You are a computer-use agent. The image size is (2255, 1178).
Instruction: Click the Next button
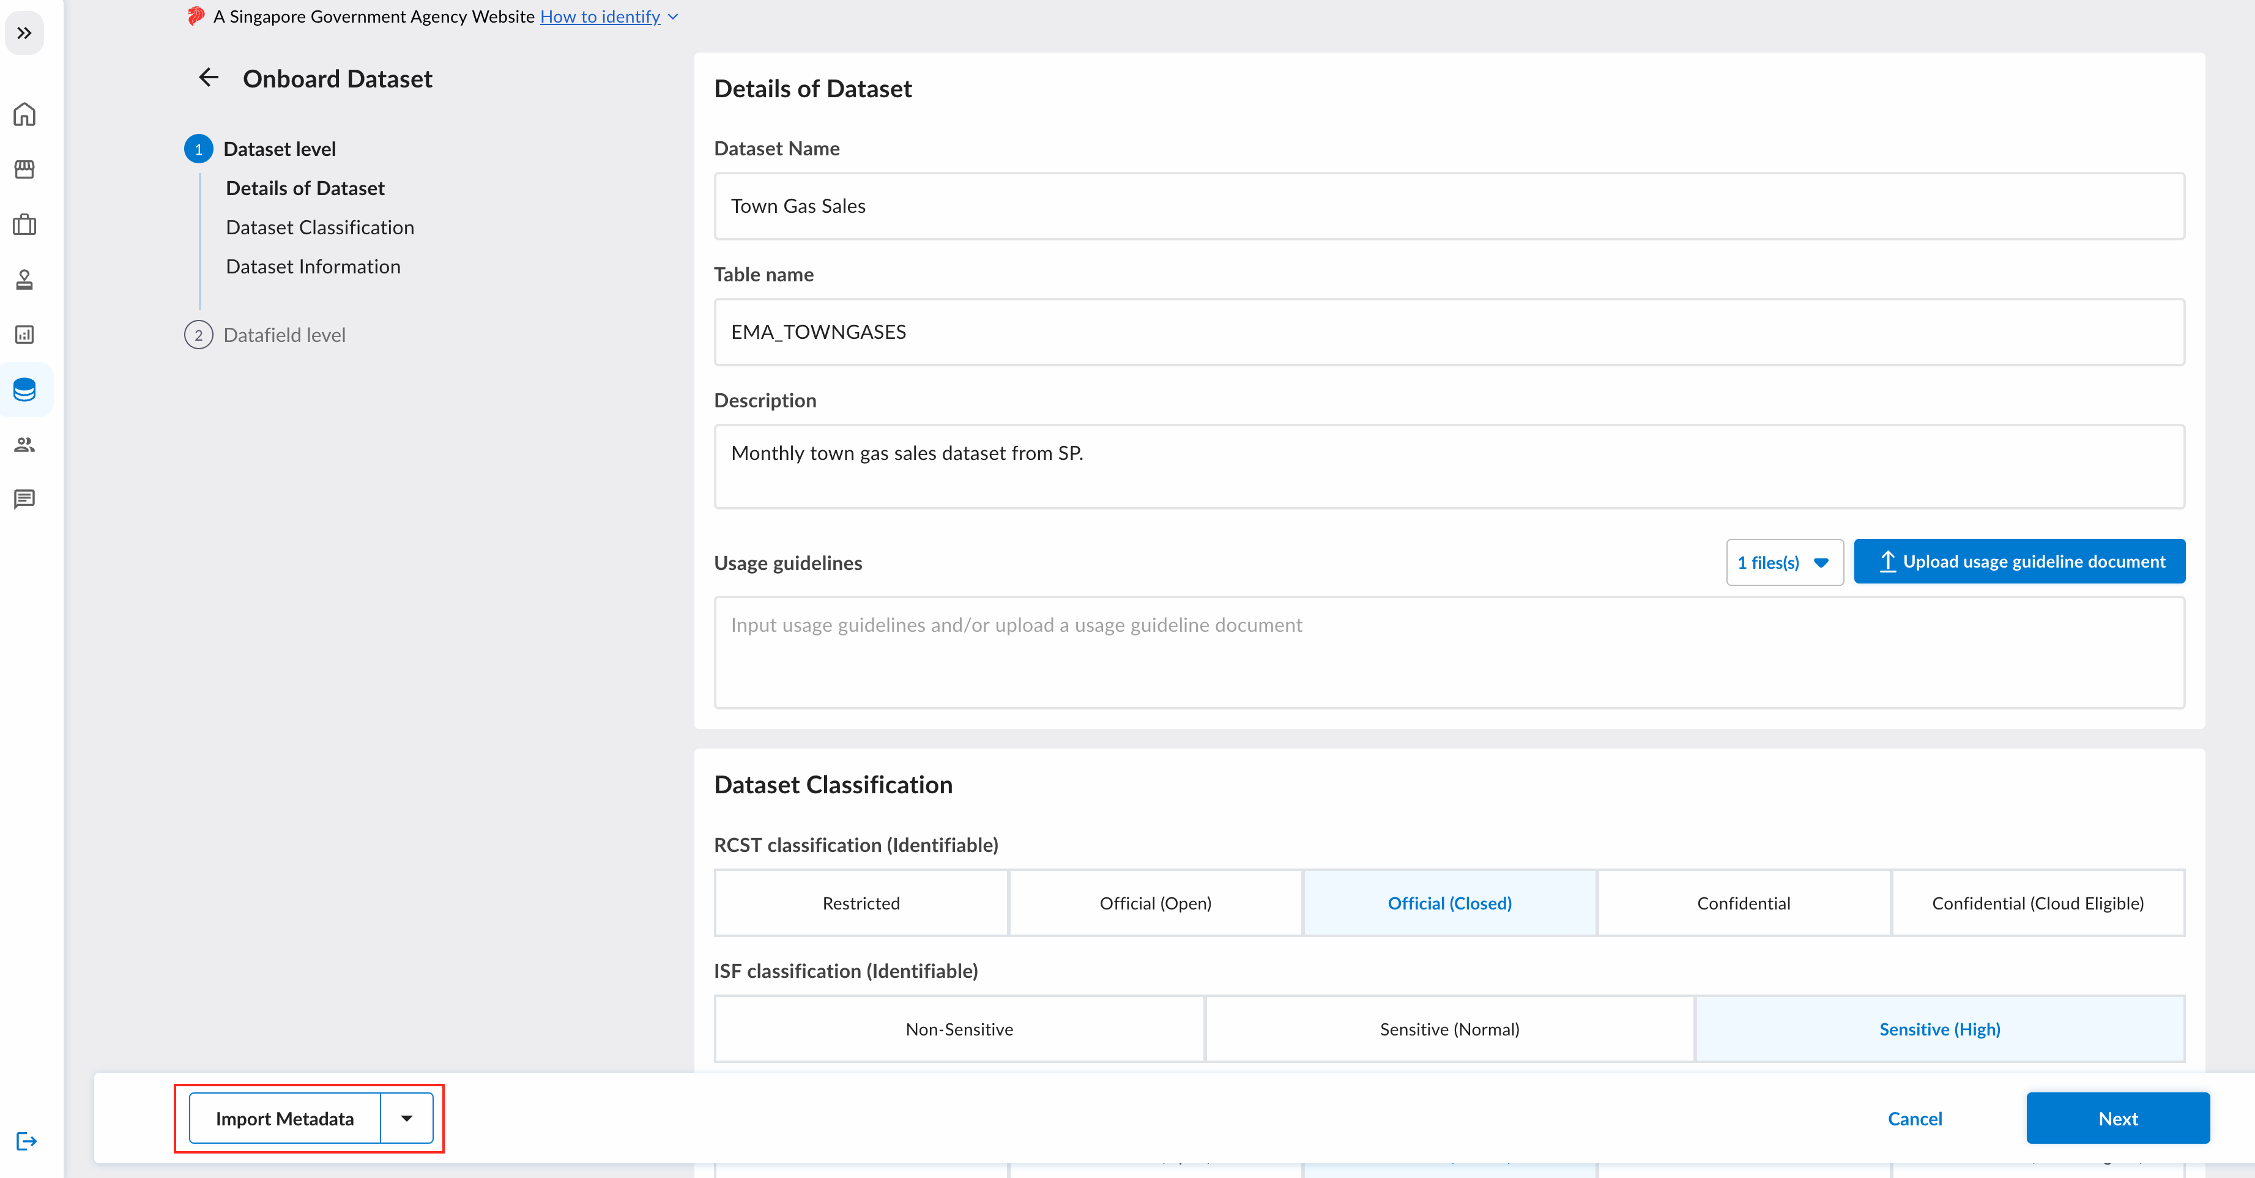[2117, 1119]
